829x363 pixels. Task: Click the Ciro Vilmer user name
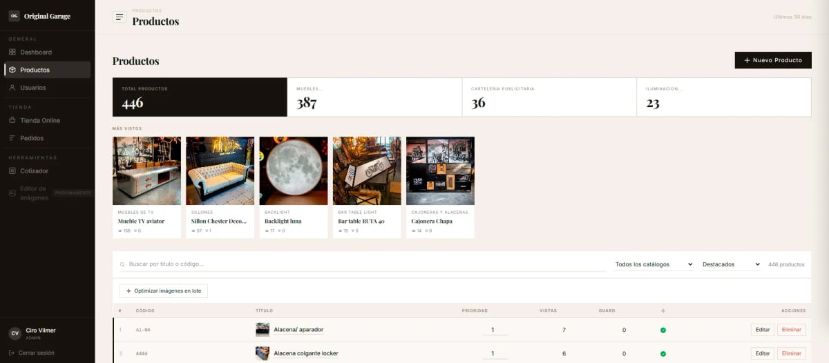tap(41, 331)
